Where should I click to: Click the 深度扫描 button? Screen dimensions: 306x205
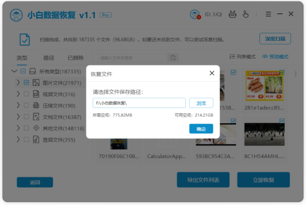(x=275, y=39)
